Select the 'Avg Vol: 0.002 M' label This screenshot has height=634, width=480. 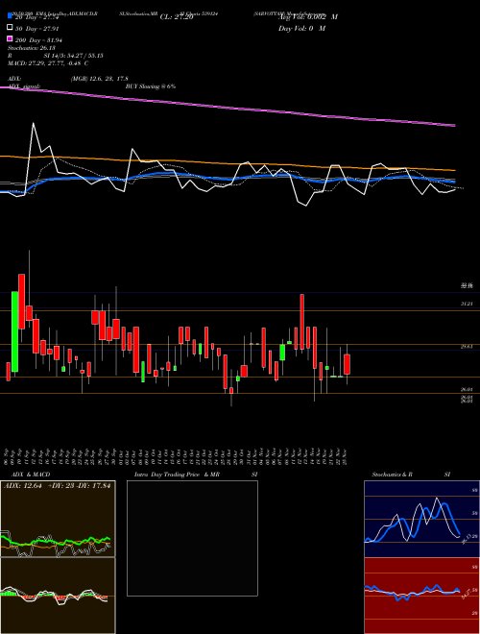click(x=308, y=17)
